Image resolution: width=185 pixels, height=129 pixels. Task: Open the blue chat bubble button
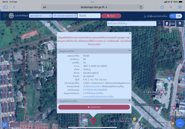(x=180, y=123)
